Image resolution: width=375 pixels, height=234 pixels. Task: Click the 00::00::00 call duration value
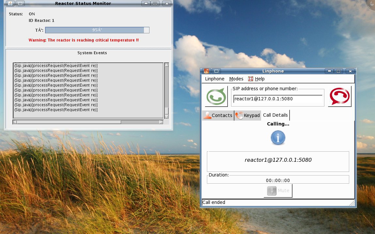(278, 180)
